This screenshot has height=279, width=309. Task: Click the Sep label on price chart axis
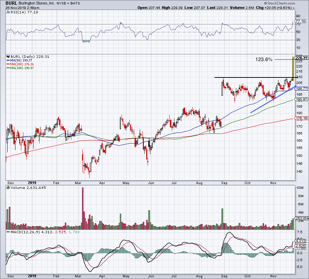224,183
